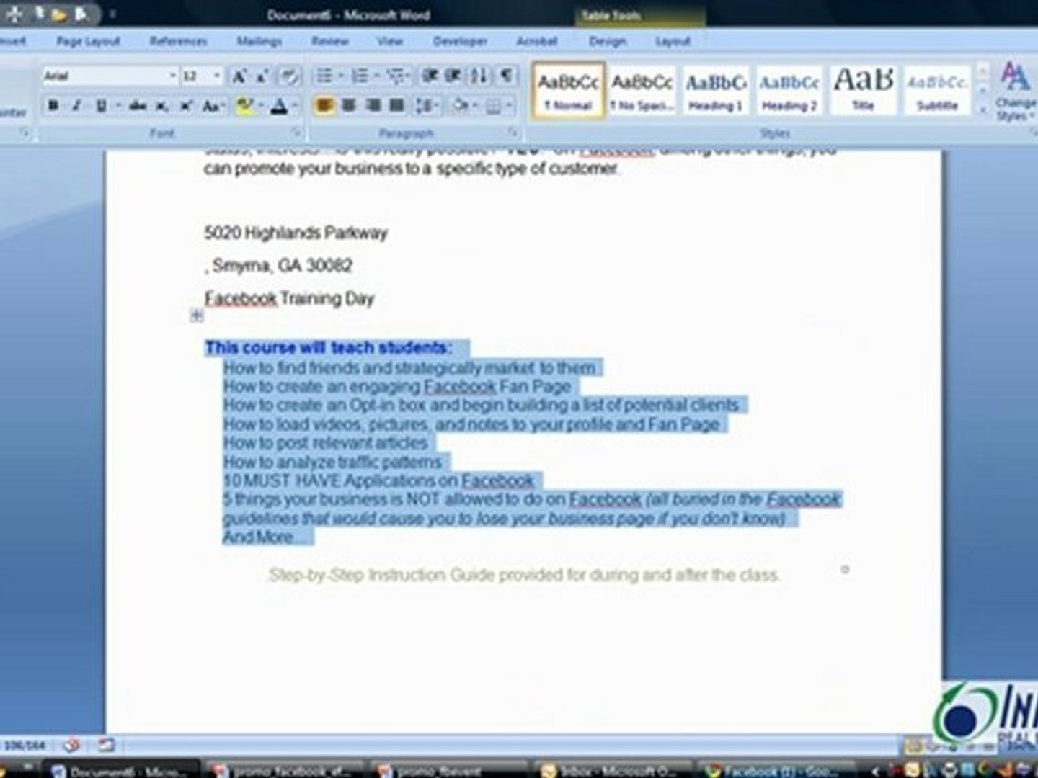Apply underline to the selected text

point(101,106)
